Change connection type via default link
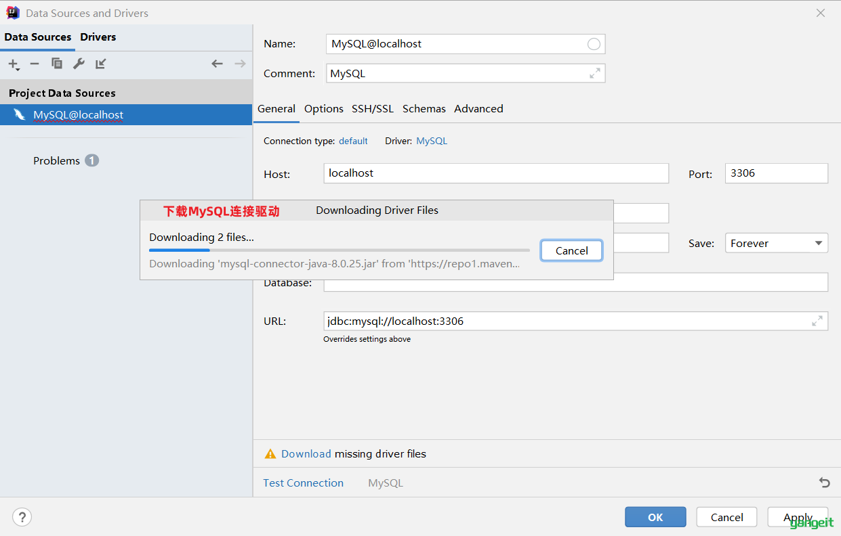 pos(353,141)
